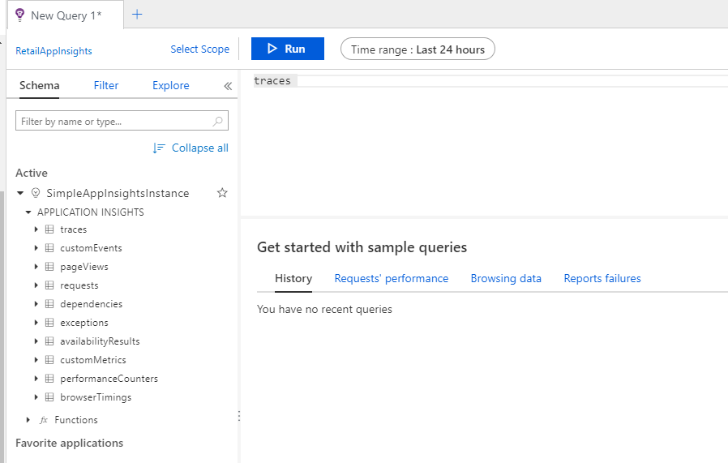Click the search magnifier in filter box
This screenshot has height=463, width=728.
[218, 122]
